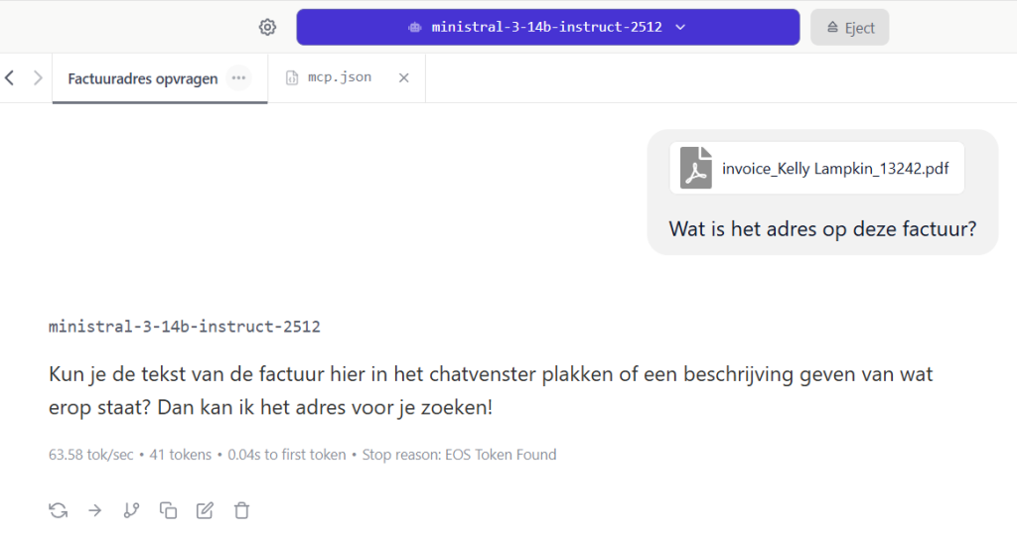Click the chevron in the model selector
1017x541 pixels.
tap(680, 27)
